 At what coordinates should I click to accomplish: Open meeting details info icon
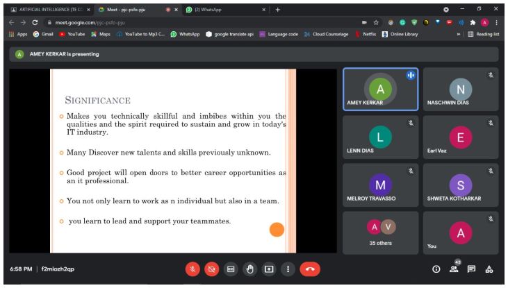coord(436,269)
